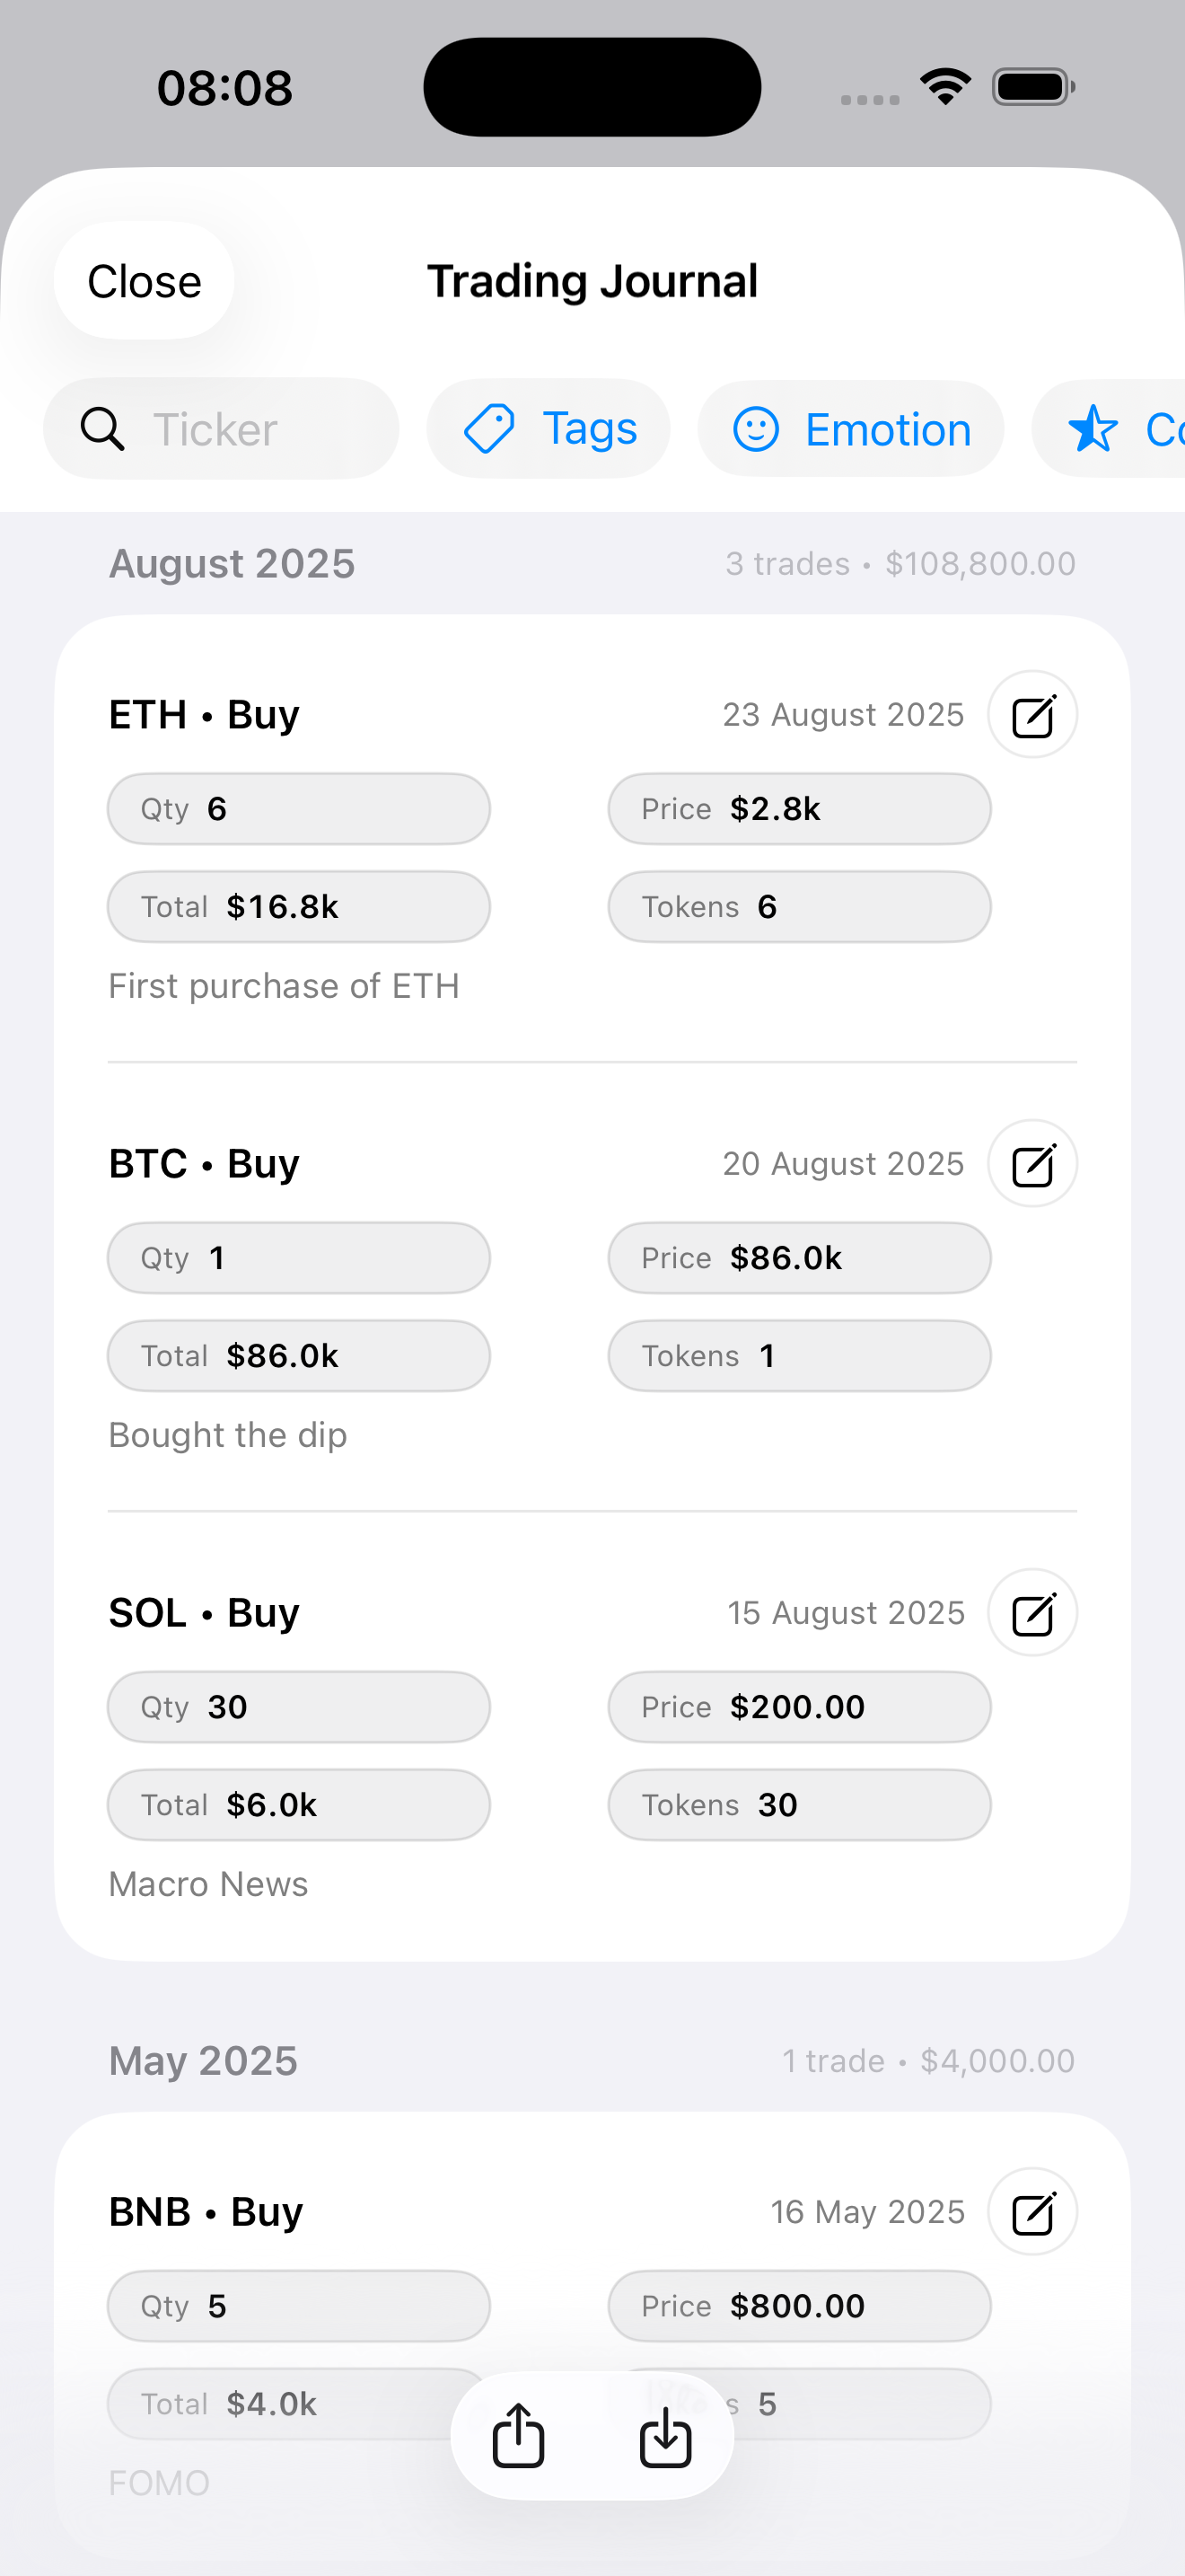1185x2576 pixels.
Task: Close the Trading Journal sheet
Action: tap(145, 282)
